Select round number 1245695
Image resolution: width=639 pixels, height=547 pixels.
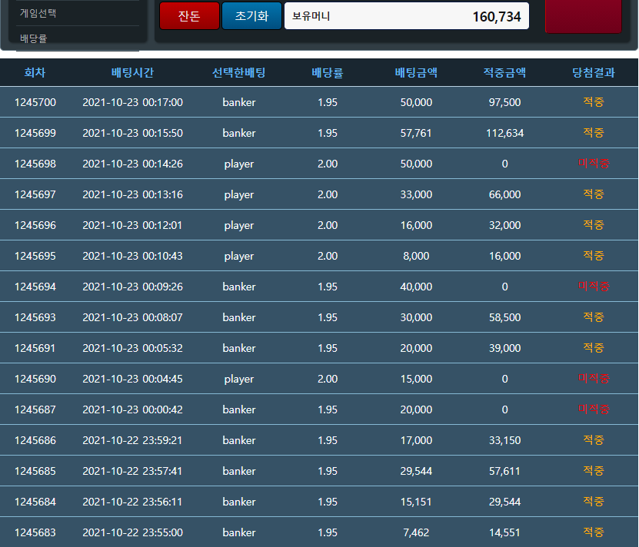pyautogui.click(x=35, y=256)
